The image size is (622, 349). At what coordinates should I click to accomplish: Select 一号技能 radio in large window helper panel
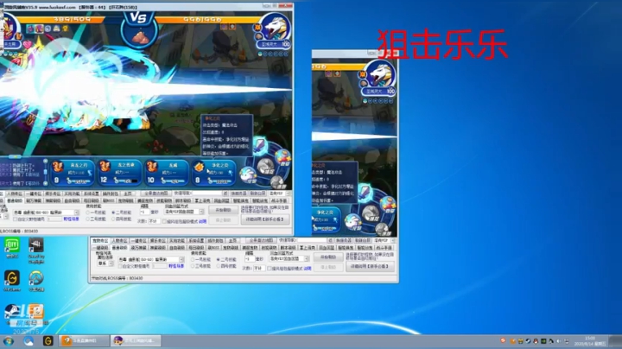pos(96,213)
